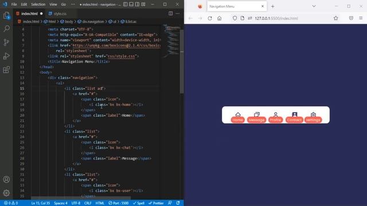Go forward in the browser
Image resolution: width=367 pixels, height=206 pixels.
point(200,18)
